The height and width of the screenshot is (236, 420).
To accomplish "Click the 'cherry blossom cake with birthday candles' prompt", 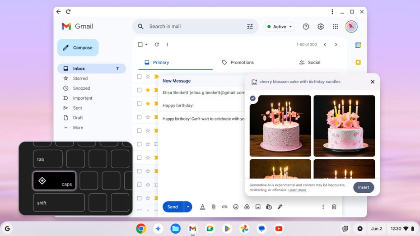I will 300,82.
